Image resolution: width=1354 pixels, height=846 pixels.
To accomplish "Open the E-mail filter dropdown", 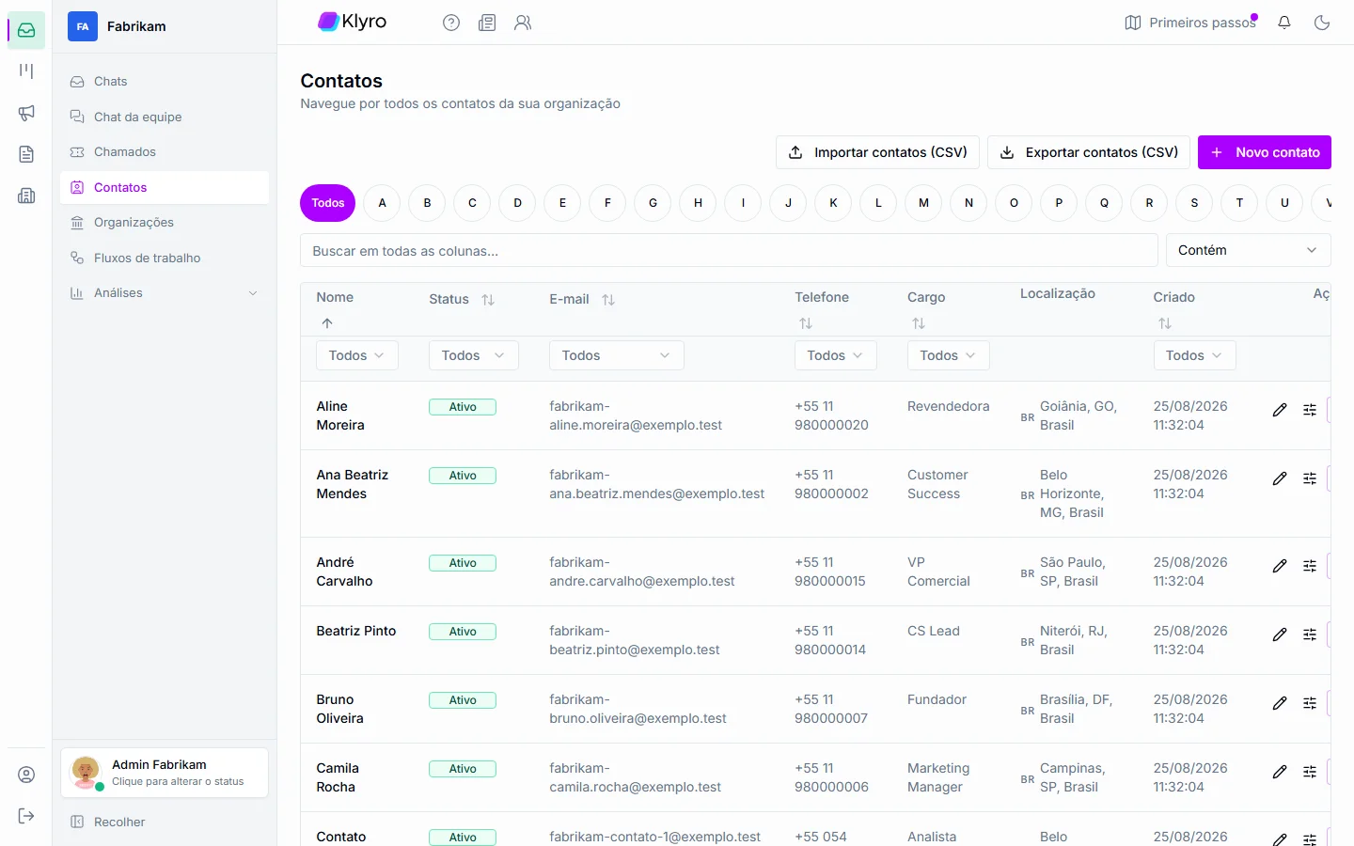I will coord(617,355).
